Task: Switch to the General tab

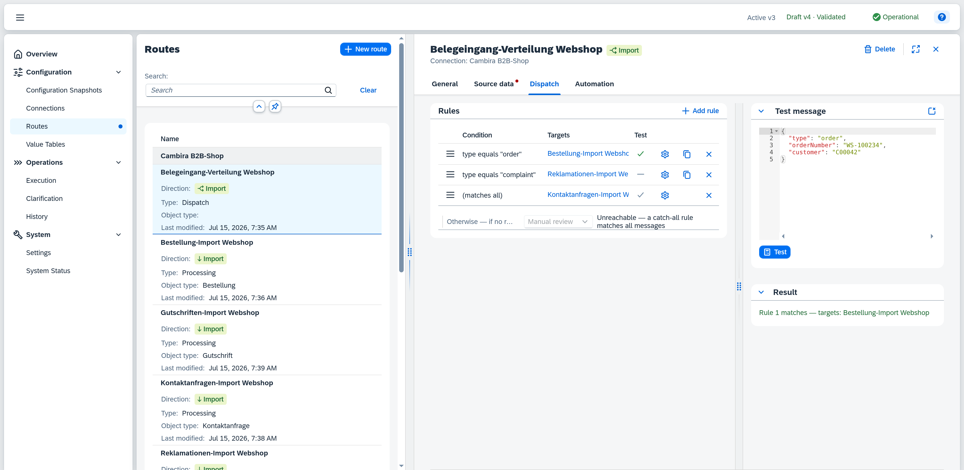Action: (445, 84)
